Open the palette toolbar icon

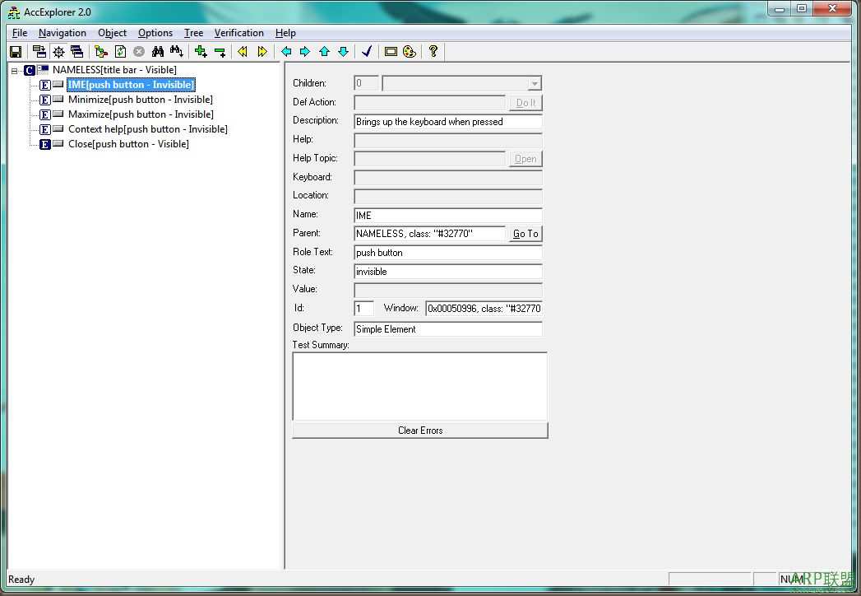pos(409,51)
